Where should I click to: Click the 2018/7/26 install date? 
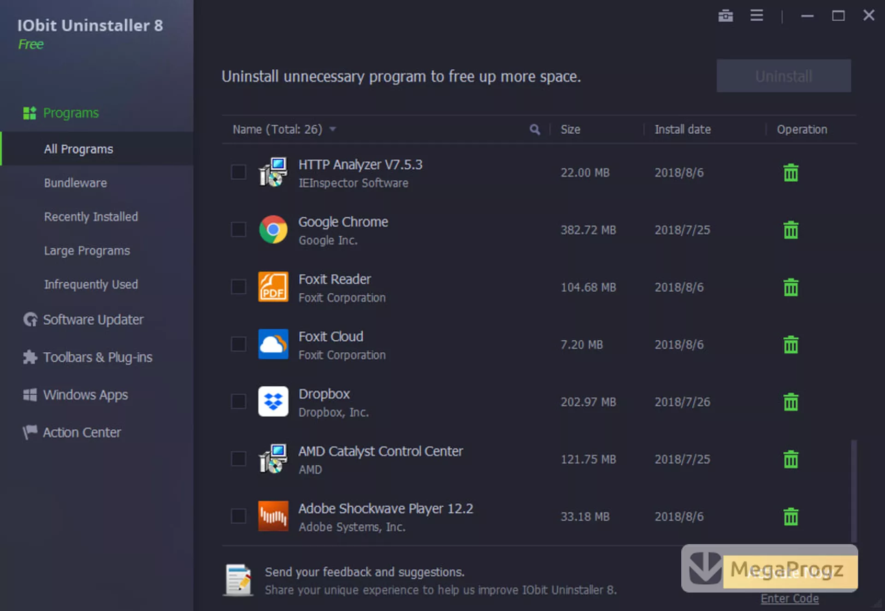pyautogui.click(x=682, y=402)
